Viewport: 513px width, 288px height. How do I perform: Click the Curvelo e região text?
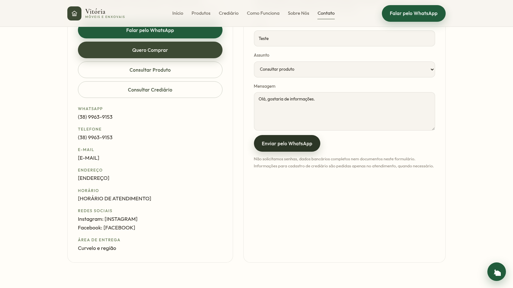tap(97, 248)
